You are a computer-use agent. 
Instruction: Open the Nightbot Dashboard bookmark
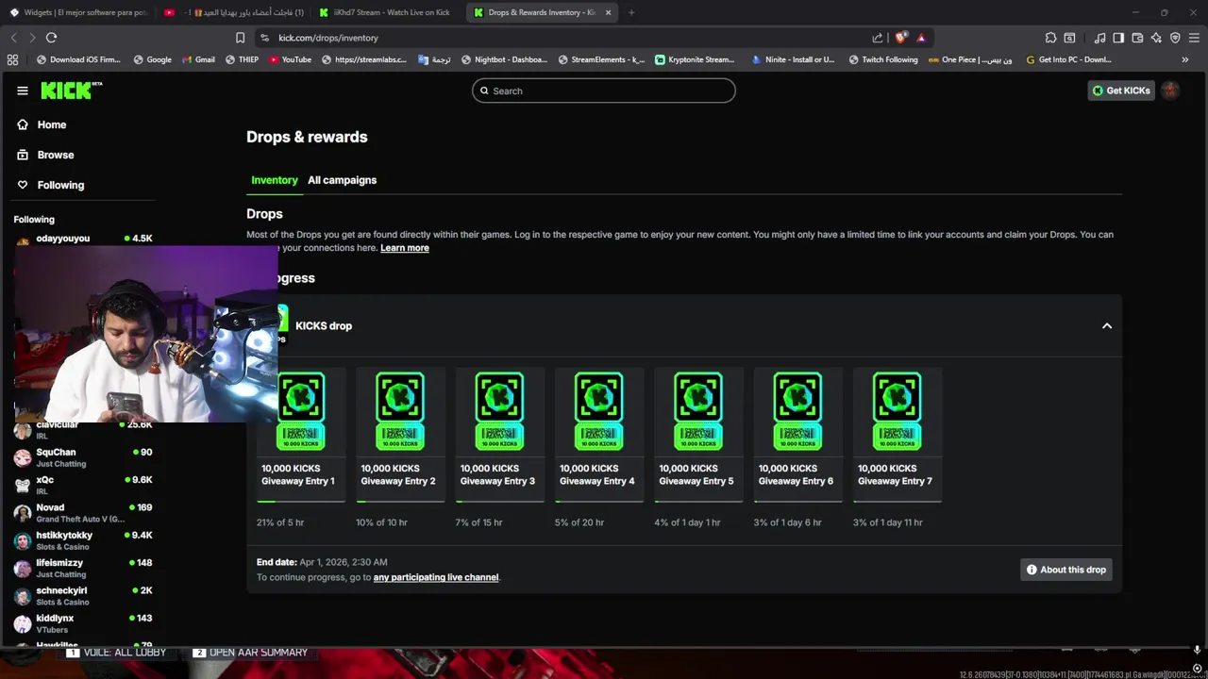pos(503,59)
